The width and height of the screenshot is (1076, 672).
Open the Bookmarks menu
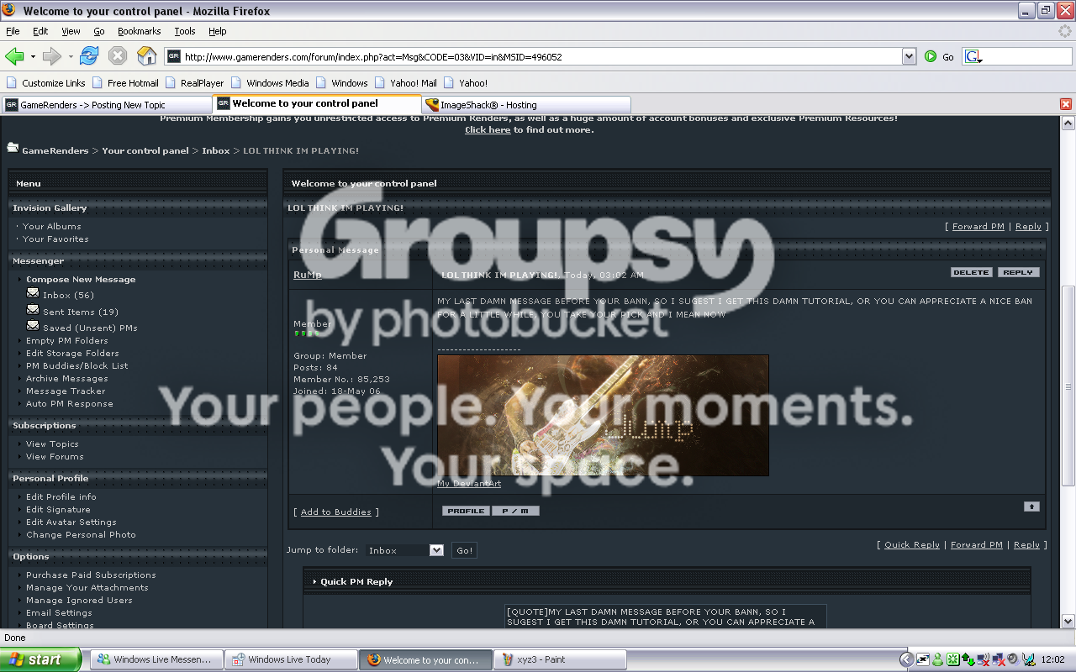139,31
